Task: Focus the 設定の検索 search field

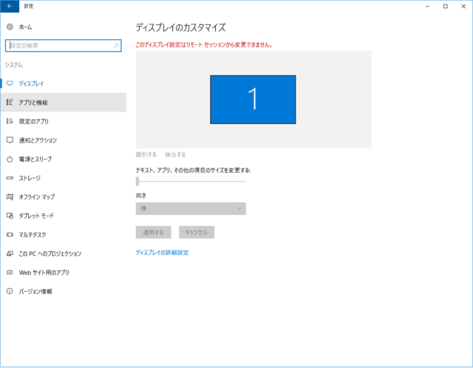Action: coord(64,46)
